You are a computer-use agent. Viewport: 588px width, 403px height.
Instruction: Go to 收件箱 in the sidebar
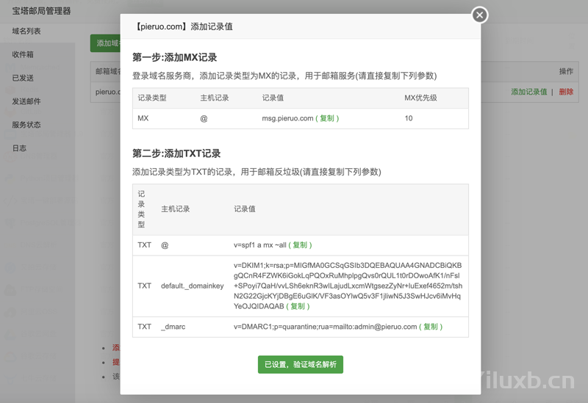tap(23, 54)
